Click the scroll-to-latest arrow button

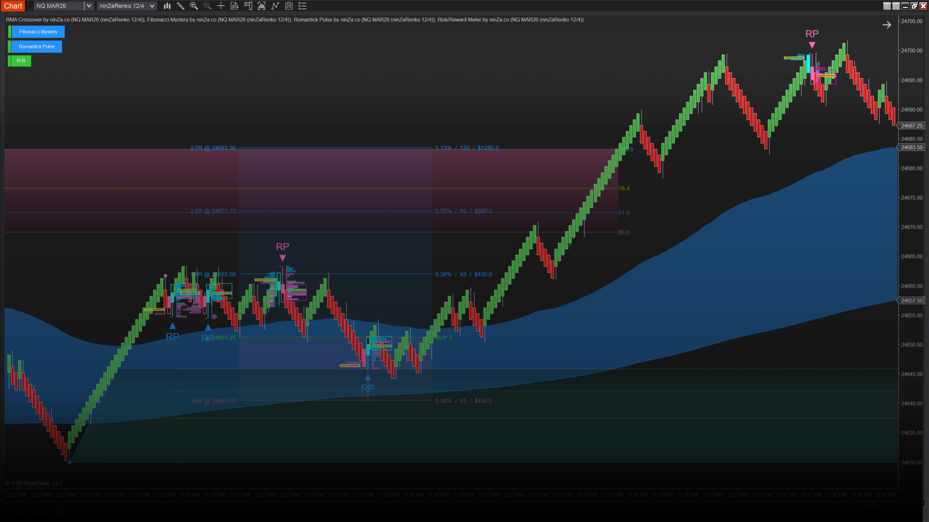886,25
